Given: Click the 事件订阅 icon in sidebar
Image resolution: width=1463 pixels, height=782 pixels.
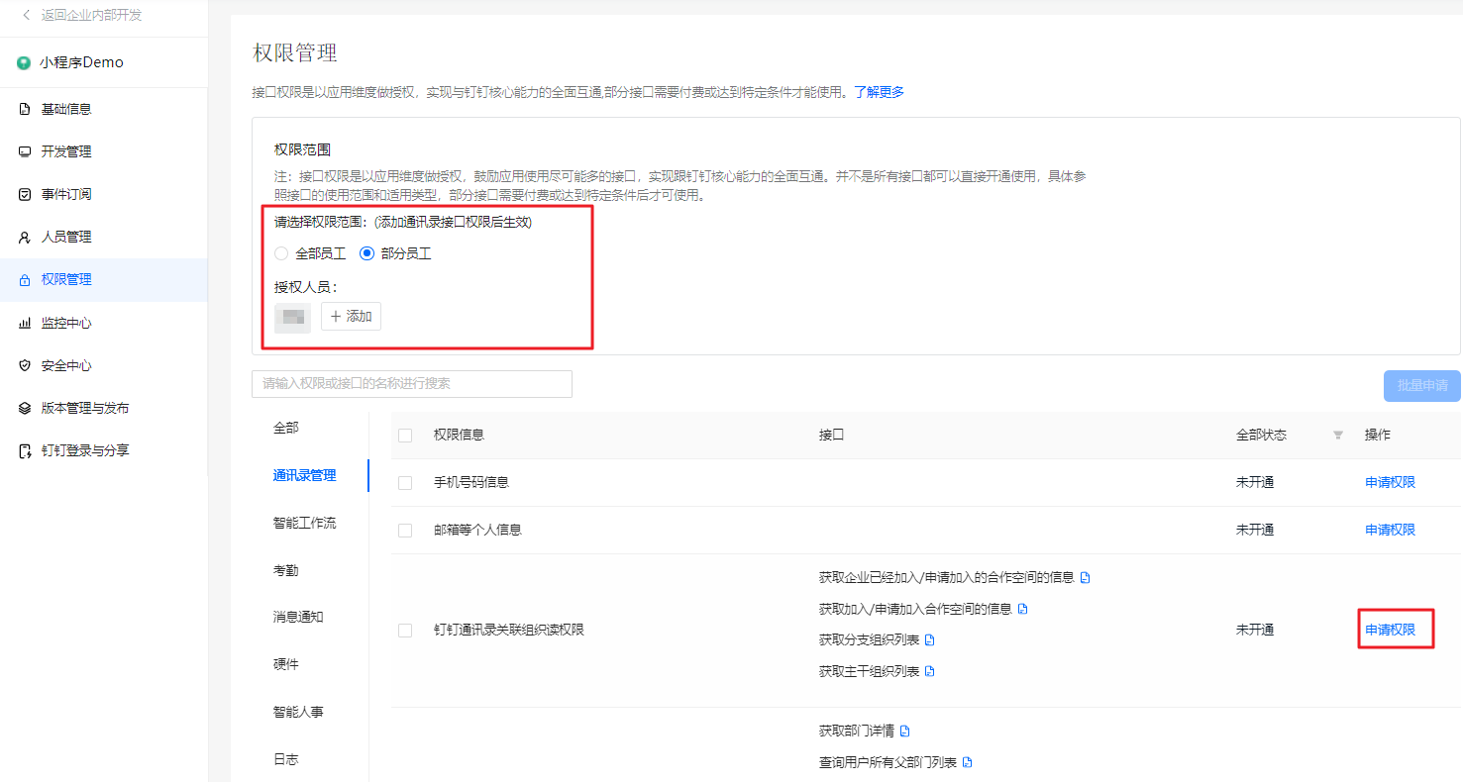Looking at the screenshot, I should (25, 194).
